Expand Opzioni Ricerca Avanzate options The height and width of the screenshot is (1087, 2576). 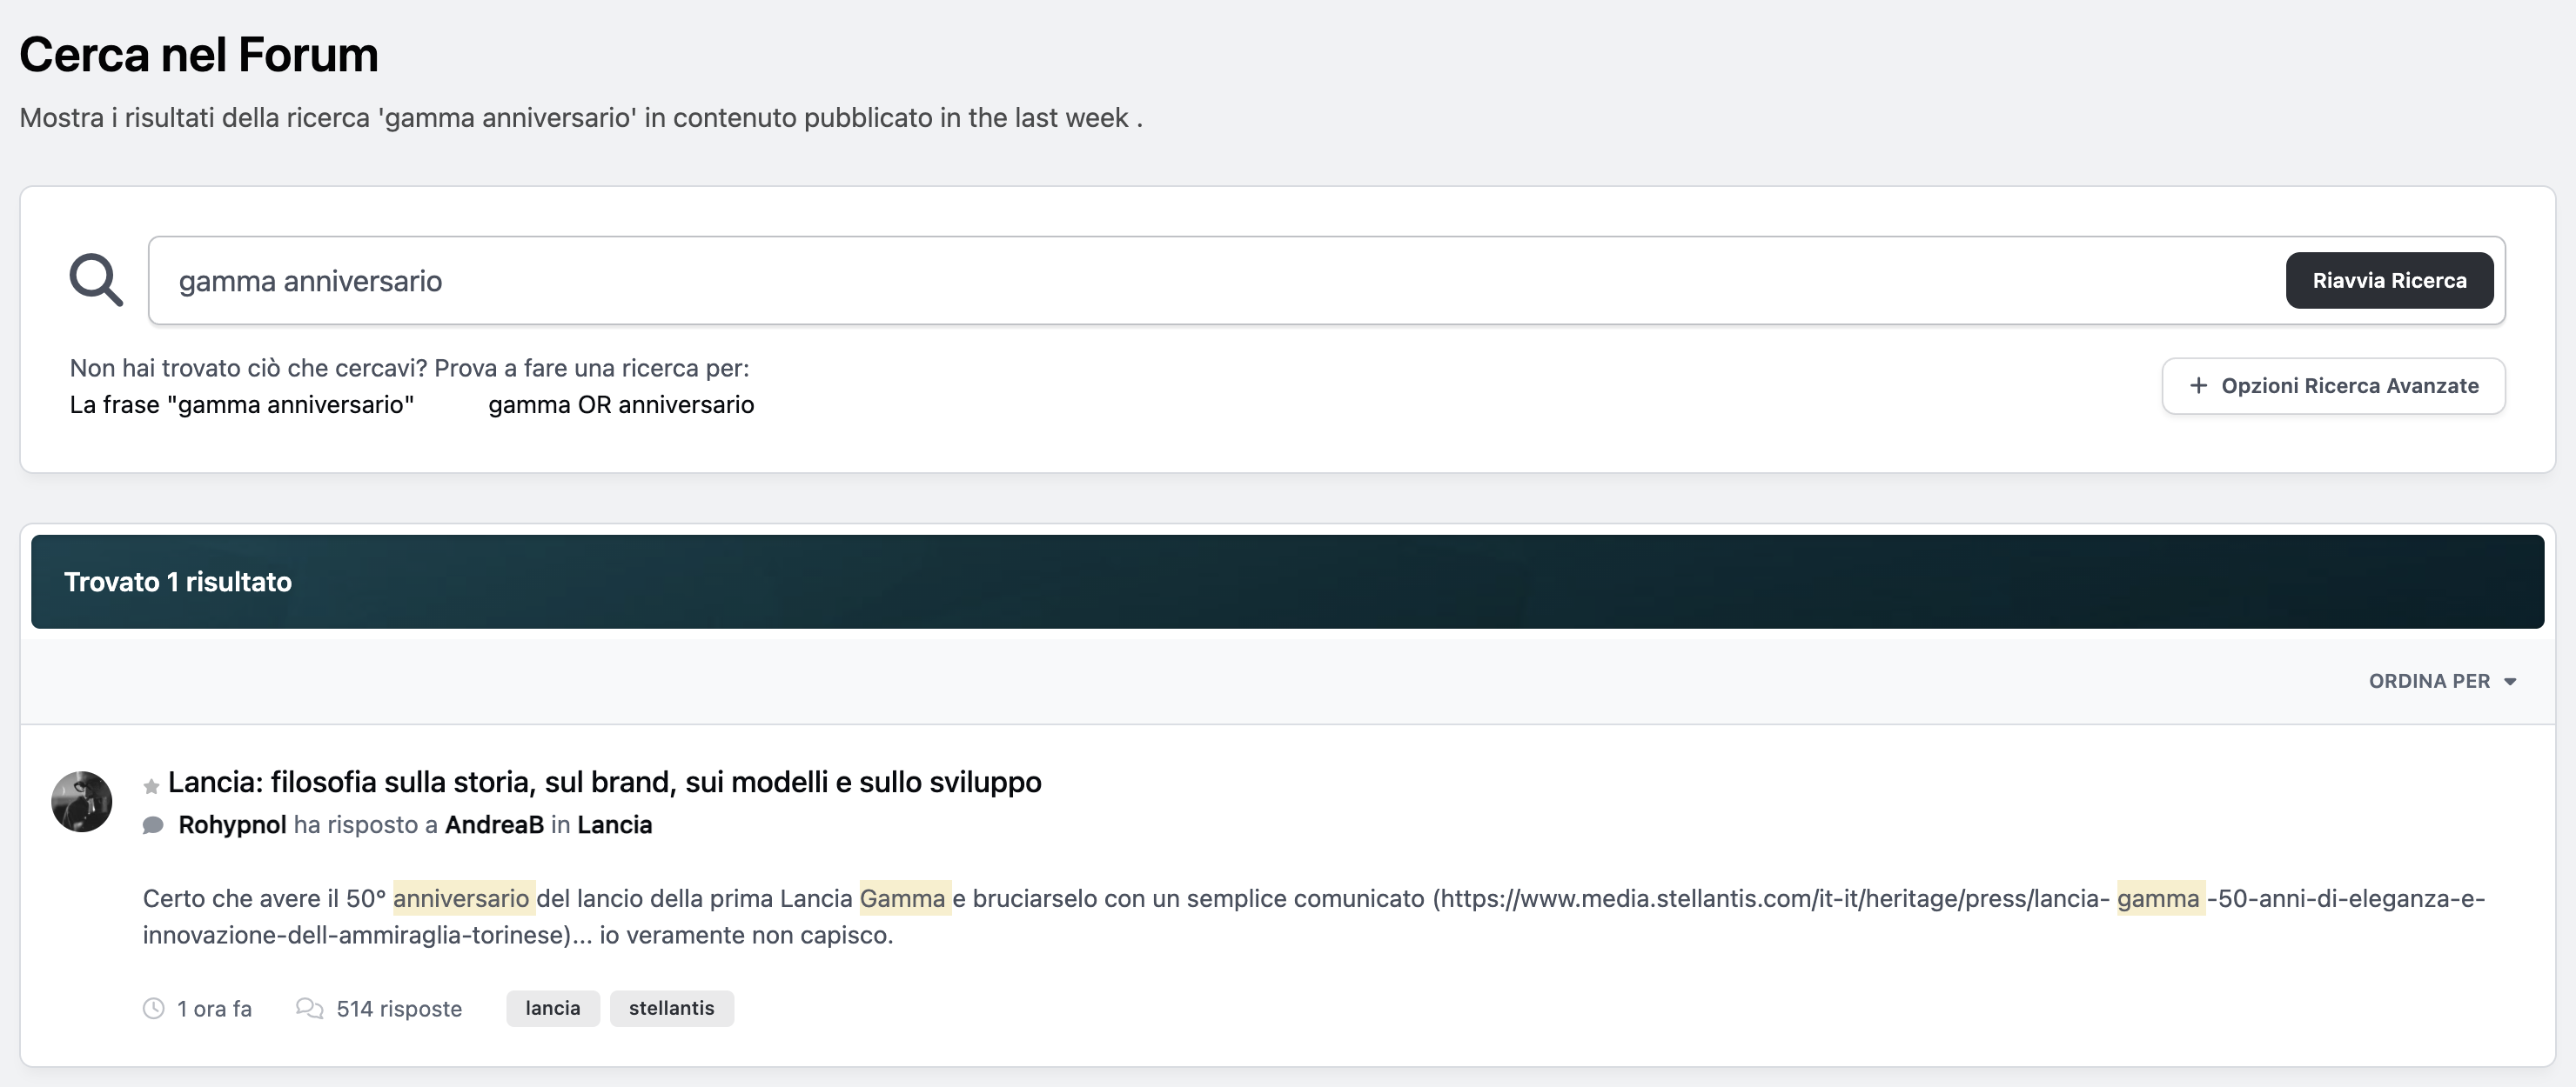[2333, 385]
